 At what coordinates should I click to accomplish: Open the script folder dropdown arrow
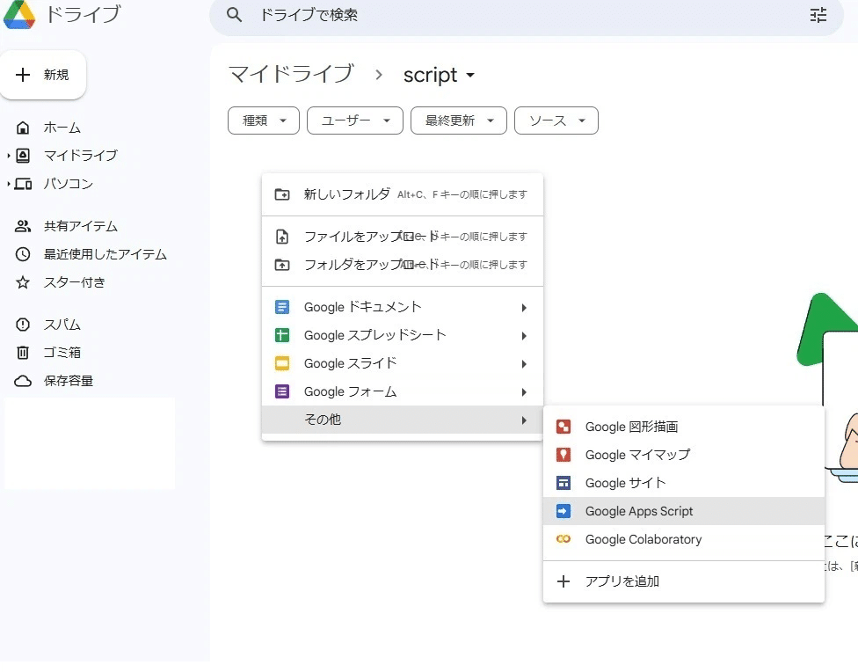click(470, 75)
